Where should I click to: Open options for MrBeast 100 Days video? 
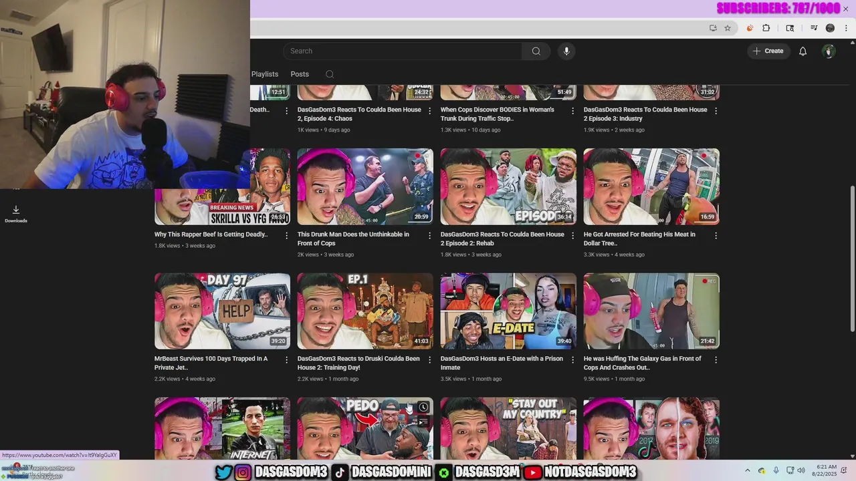(286, 360)
